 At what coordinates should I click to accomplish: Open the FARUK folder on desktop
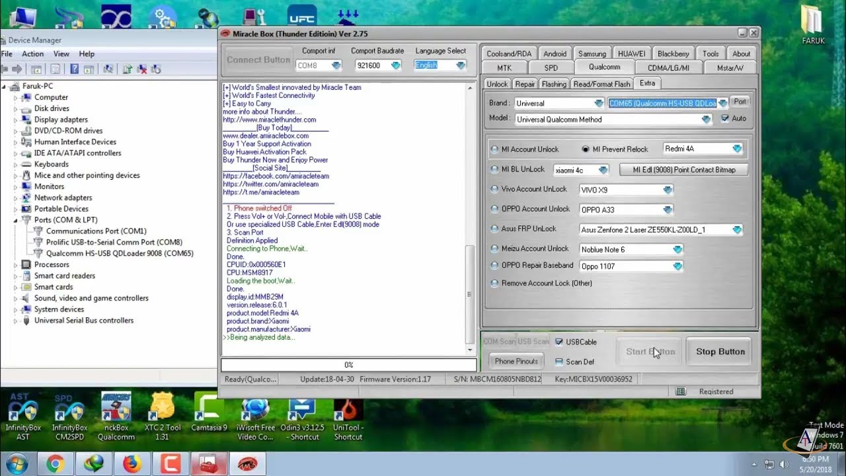pos(813,25)
